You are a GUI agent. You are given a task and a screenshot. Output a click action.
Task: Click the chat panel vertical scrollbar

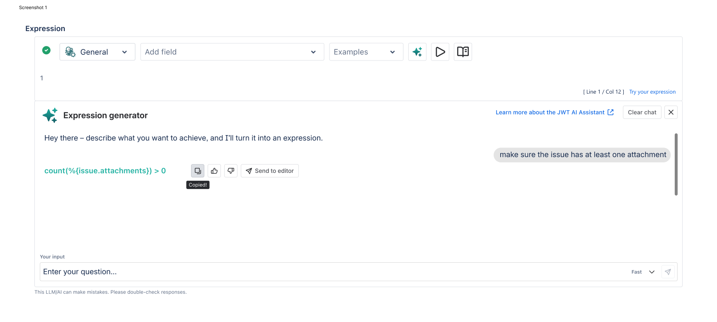(676, 164)
